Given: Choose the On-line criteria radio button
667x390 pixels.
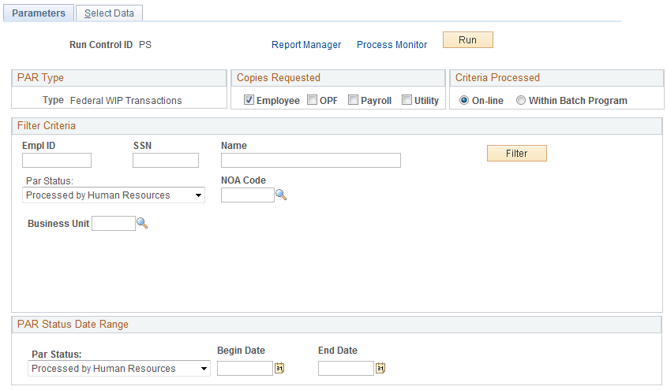Looking at the screenshot, I should [464, 100].
